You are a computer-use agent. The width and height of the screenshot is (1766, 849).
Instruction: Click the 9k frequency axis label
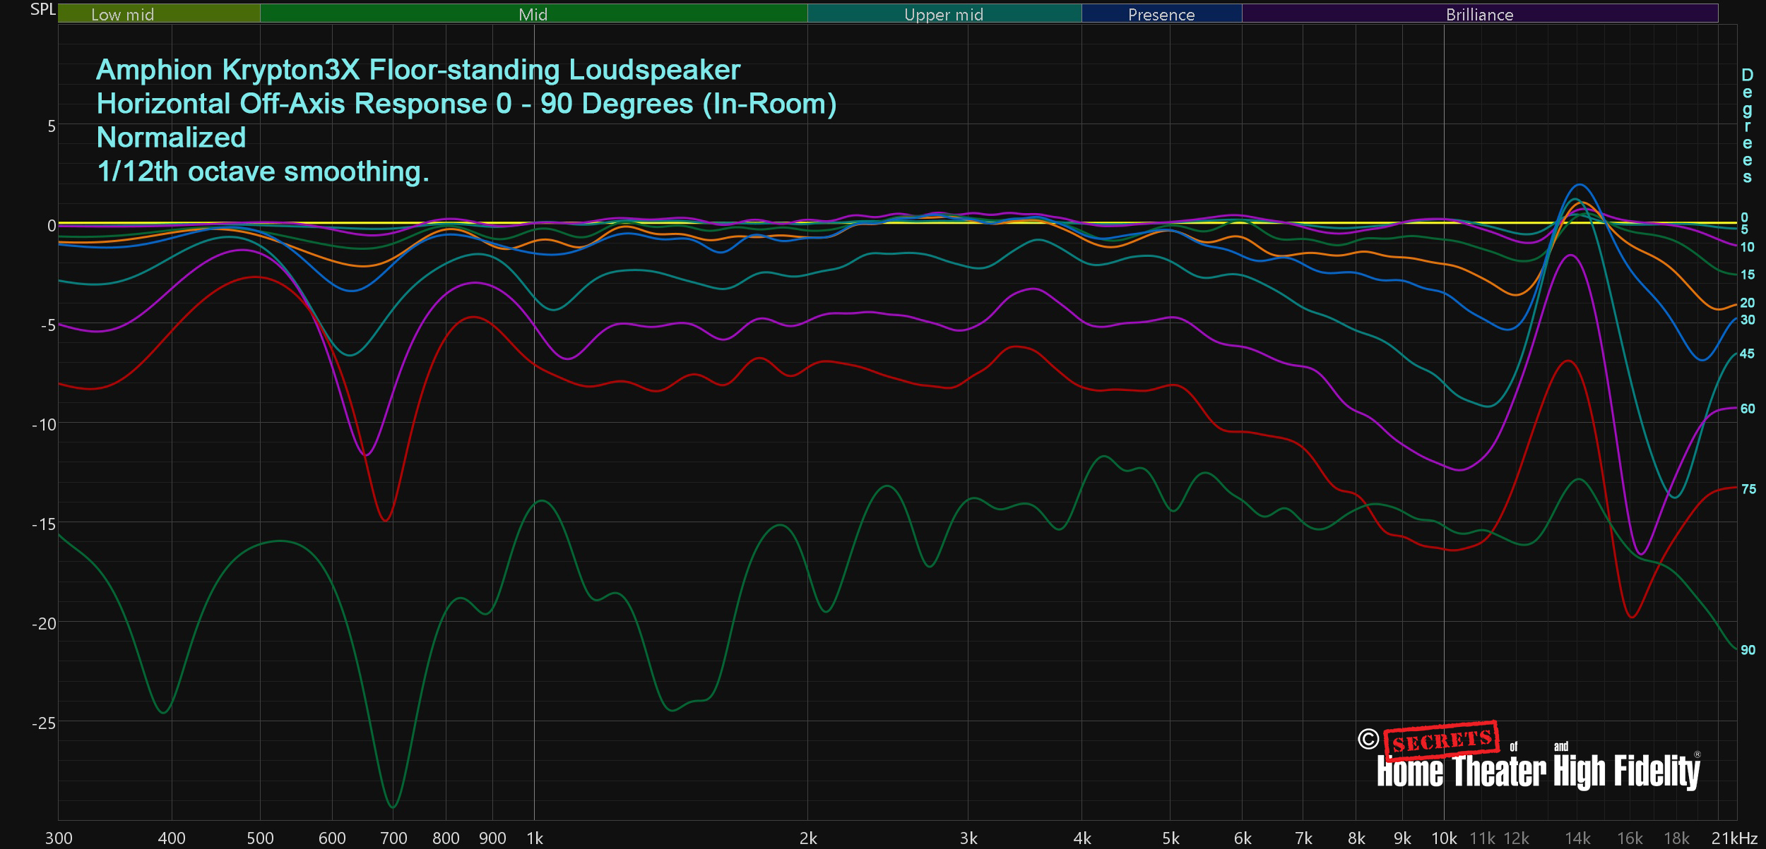coord(1403,838)
